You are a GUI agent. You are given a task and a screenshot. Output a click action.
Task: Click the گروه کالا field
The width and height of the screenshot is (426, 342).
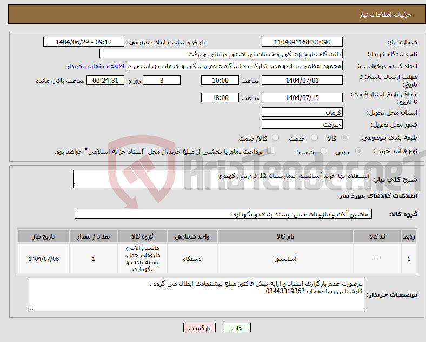pos(223,214)
